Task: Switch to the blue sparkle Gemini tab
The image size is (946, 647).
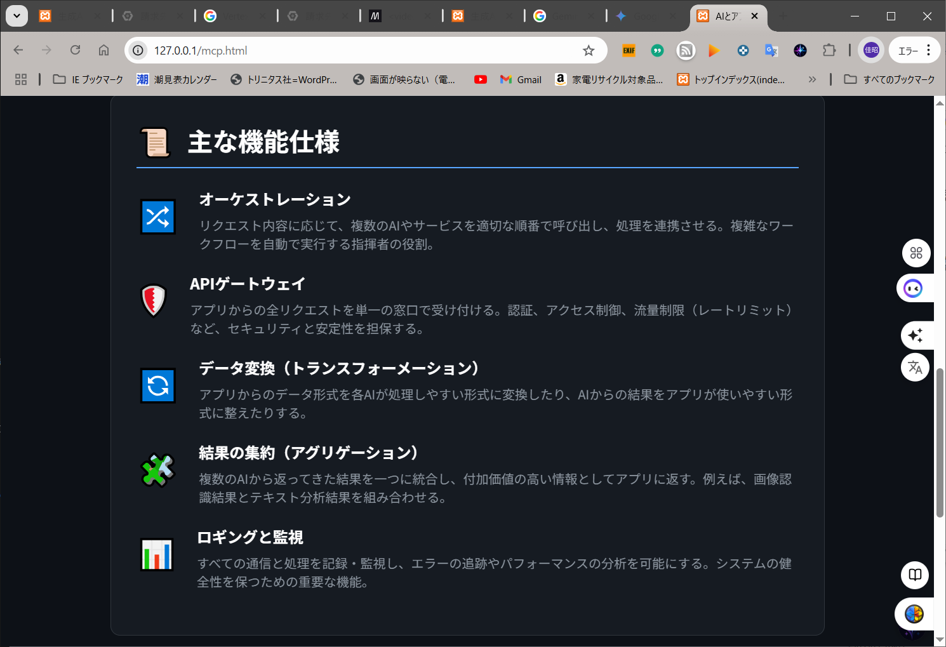Action: pyautogui.click(x=622, y=16)
